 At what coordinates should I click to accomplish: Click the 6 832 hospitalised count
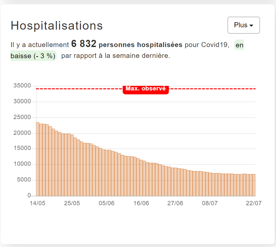pyautogui.click(x=84, y=44)
